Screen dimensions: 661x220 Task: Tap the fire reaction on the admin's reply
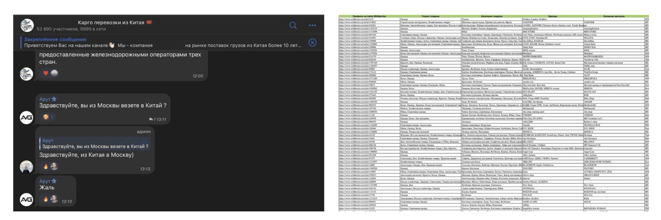[46, 166]
